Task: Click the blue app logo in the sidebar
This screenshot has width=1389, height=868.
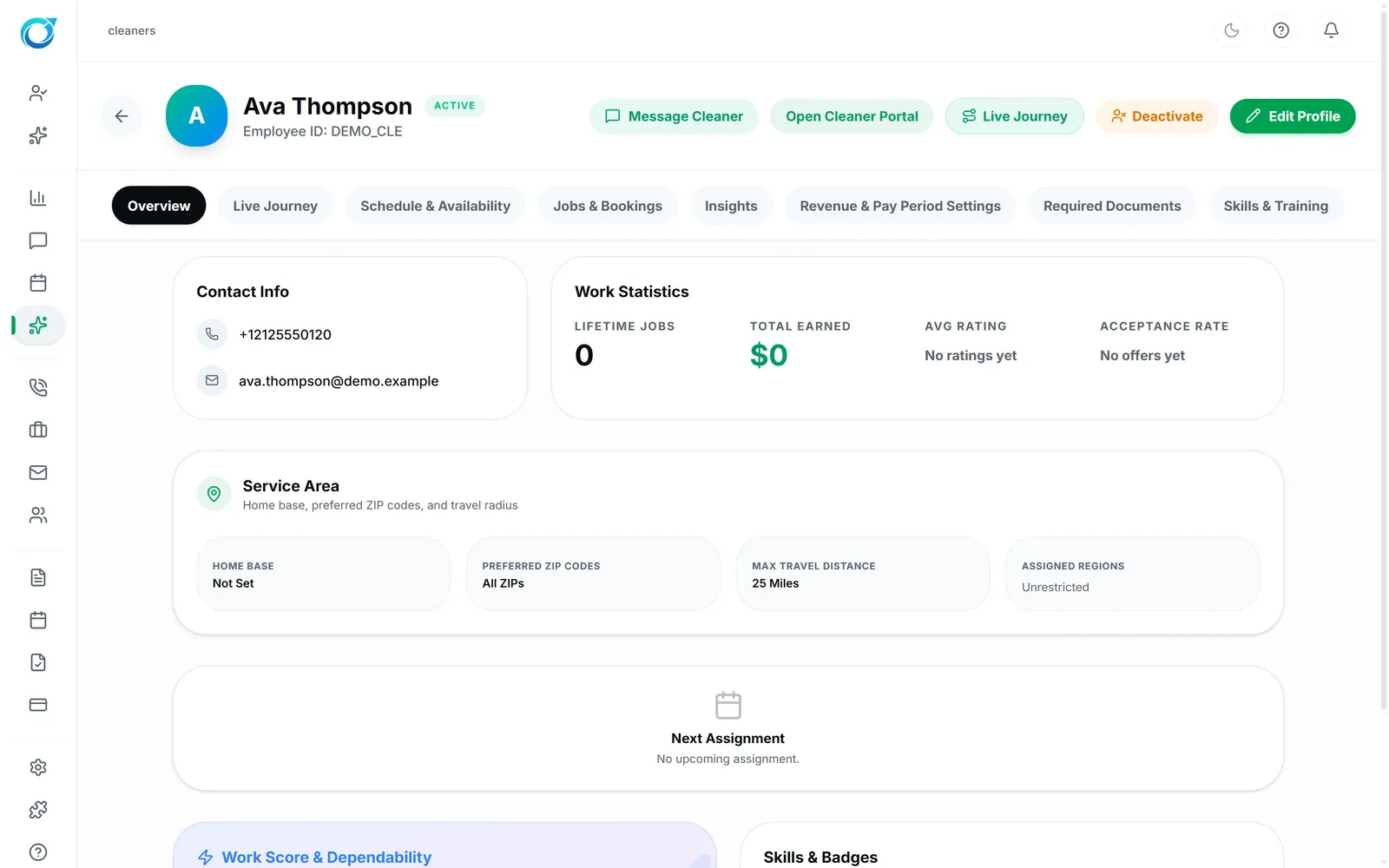Action: pos(38,32)
